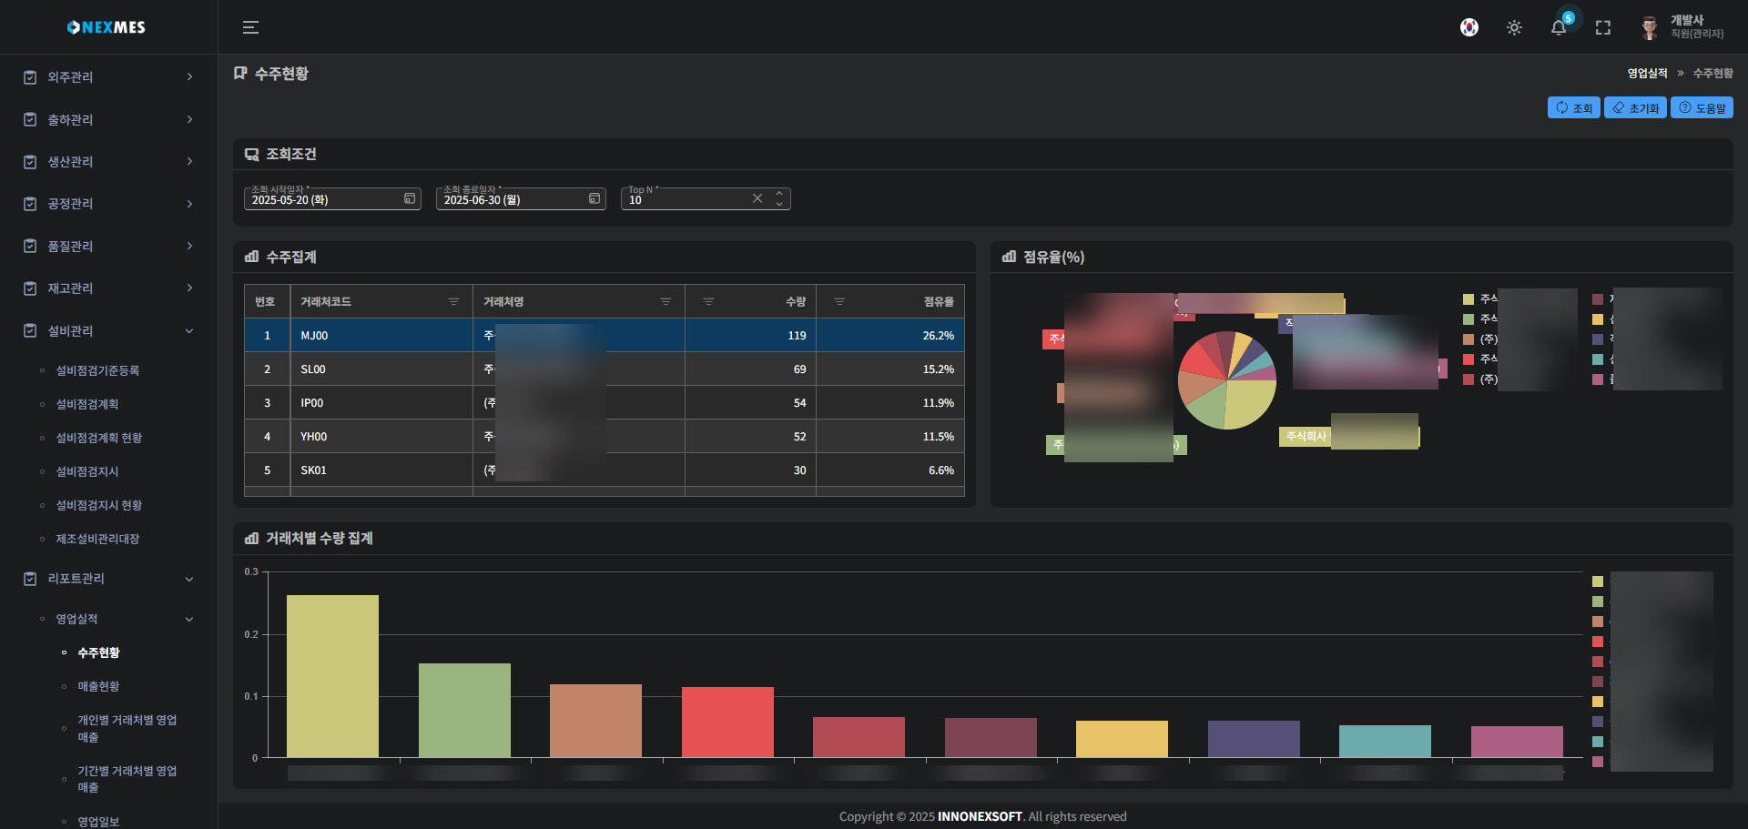1748x829 pixels.
Task: Open filter menu icon on 거래처코드 column
Action: pyautogui.click(x=453, y=301)
